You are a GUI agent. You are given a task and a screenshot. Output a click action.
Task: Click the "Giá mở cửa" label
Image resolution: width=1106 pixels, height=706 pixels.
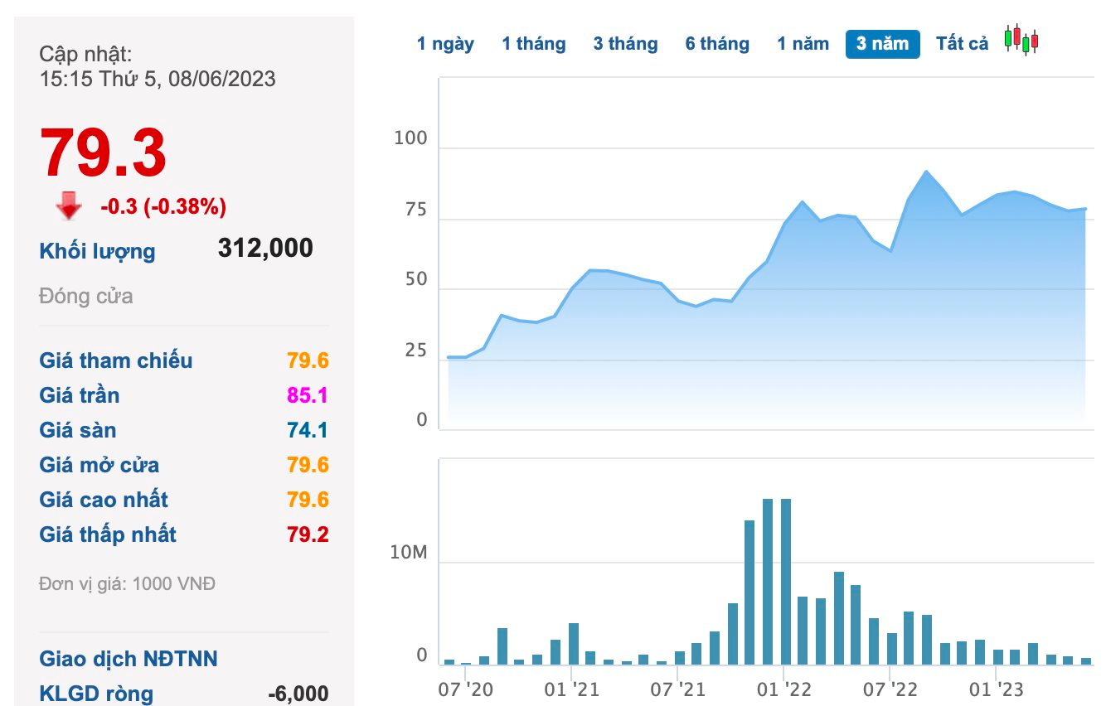(99, 465)
